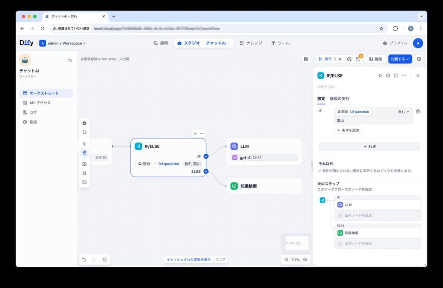Switch to the 最後の実行 tab
443x288 pixels.
click(x=339, y=99)
